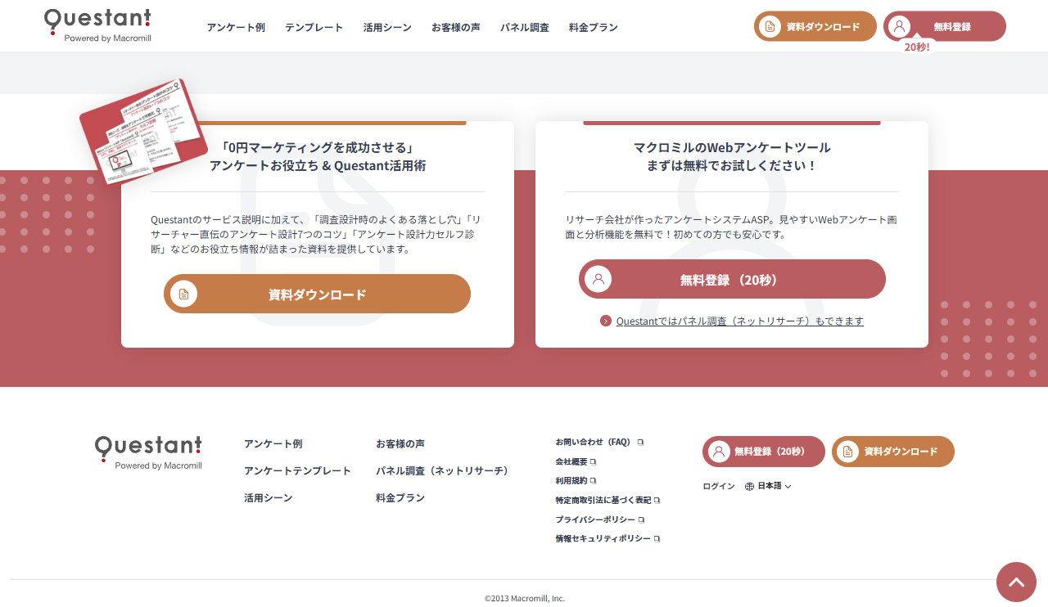The height and width of the screenshot is (607, 1048).
Task: Open the テンプレート header menu
Action: click(x=314, y=27)
